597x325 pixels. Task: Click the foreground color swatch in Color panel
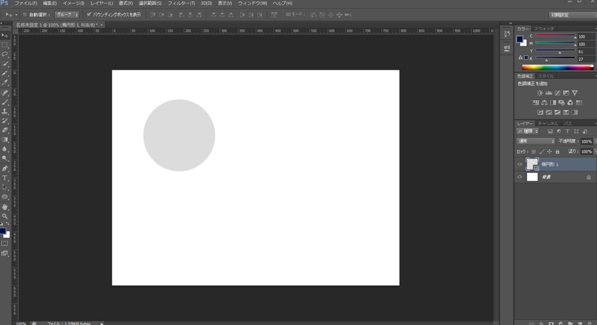click(x=519, y=39)
